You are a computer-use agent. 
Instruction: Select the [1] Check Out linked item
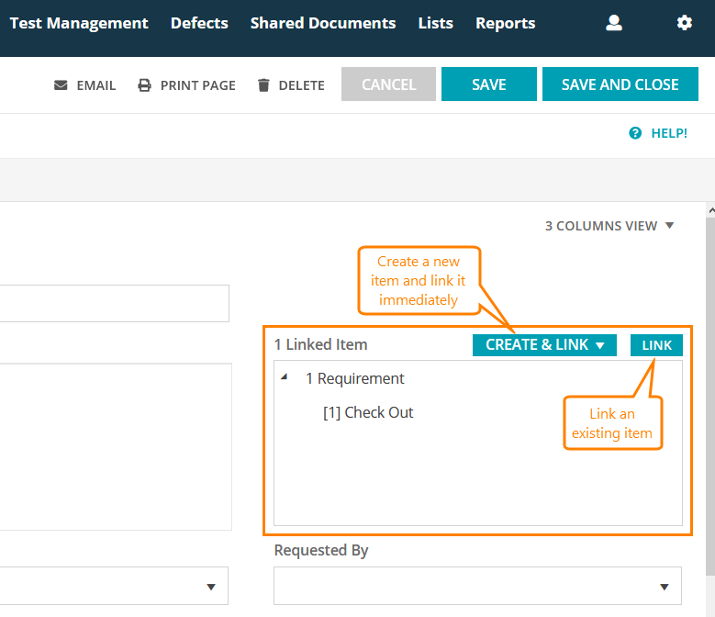tap(368, 412)
